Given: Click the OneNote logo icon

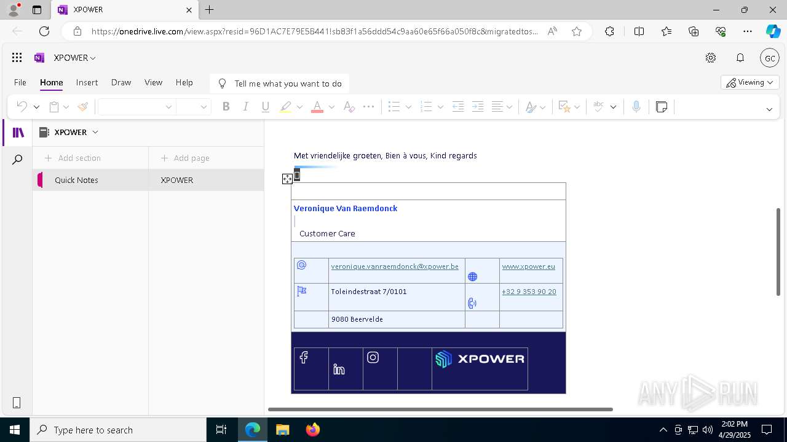Looking at the screenshot, I should tap(39, 58).
